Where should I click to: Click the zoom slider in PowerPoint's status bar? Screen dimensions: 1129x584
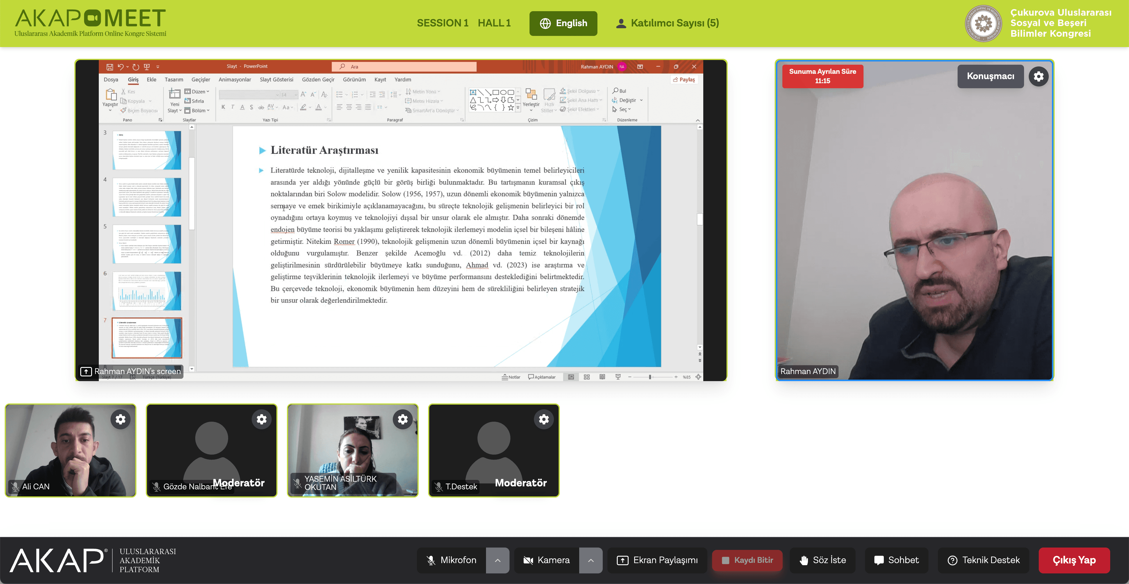[653, 377]
